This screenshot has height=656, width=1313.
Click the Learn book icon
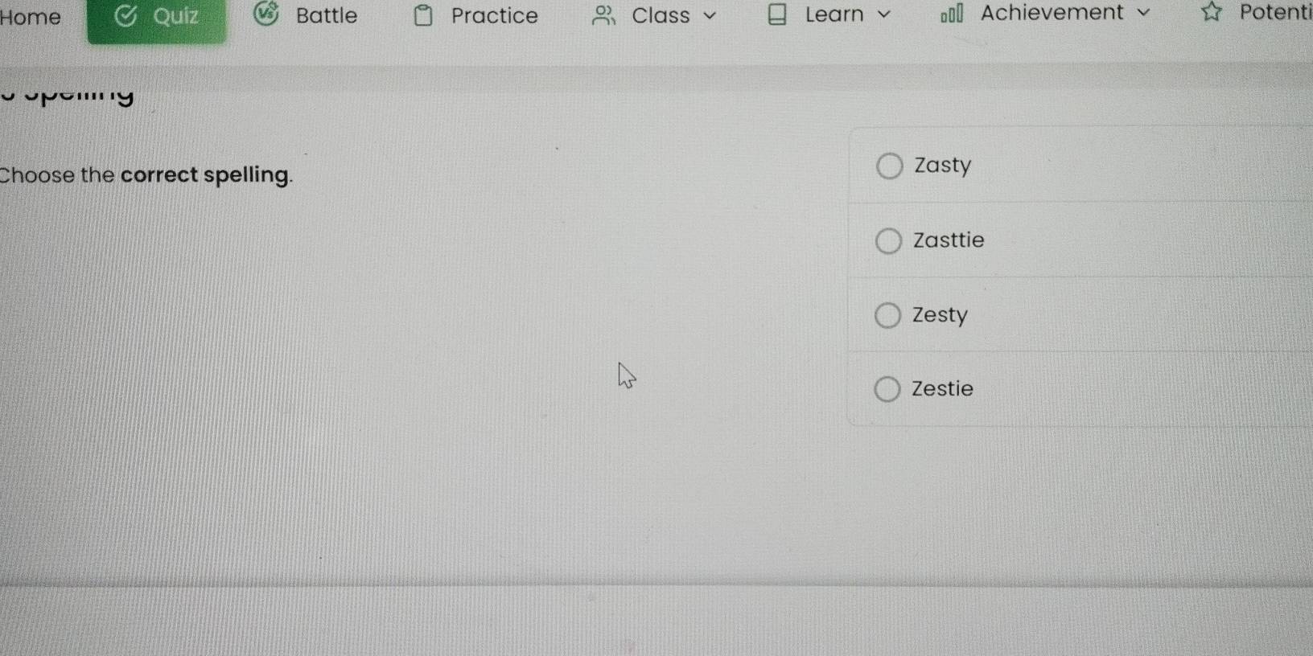(776, 14)
